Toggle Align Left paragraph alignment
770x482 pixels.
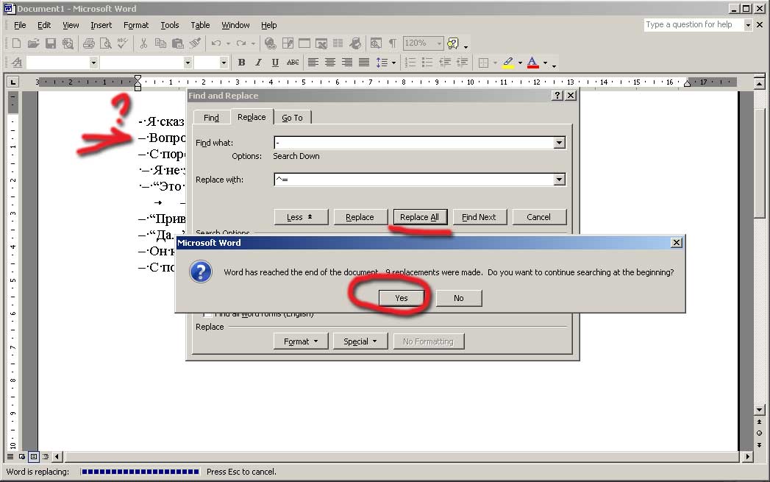313,63
